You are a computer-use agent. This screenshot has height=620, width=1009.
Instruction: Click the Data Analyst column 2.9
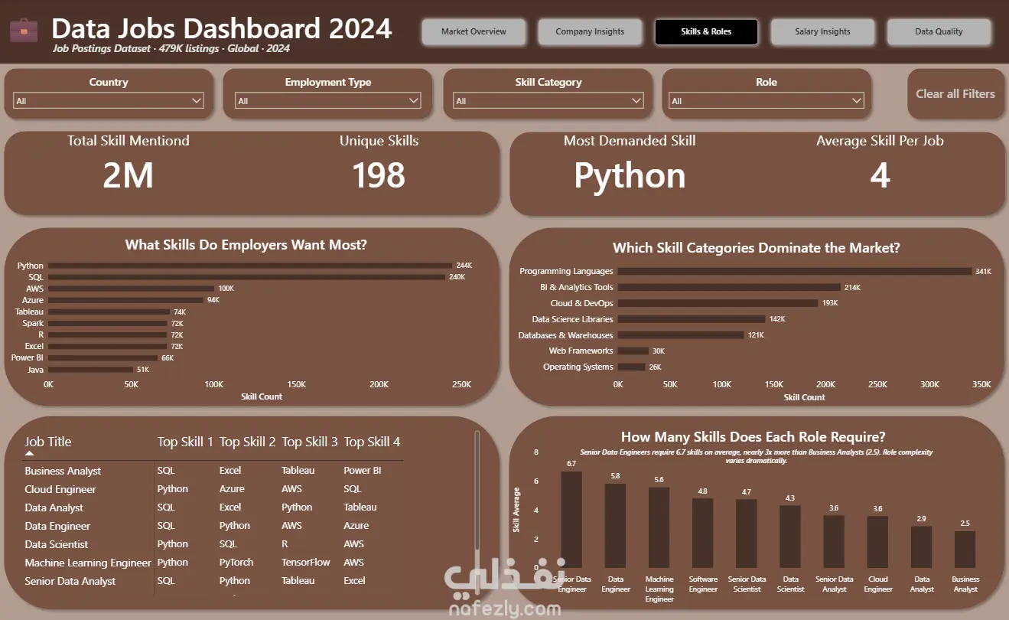921,547
